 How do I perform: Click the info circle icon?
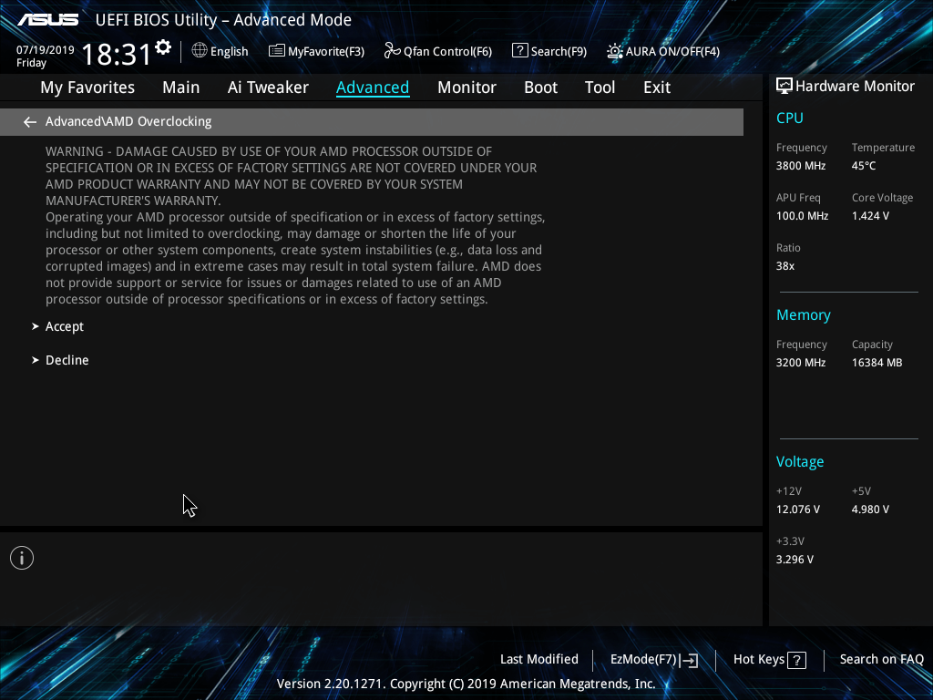click(x=22, y=558)
